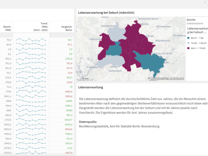The width and height of the screenshot is (208, 156).
Task: Click the Berlin comparison value 7836,3
Action: [x=69, y=134]
